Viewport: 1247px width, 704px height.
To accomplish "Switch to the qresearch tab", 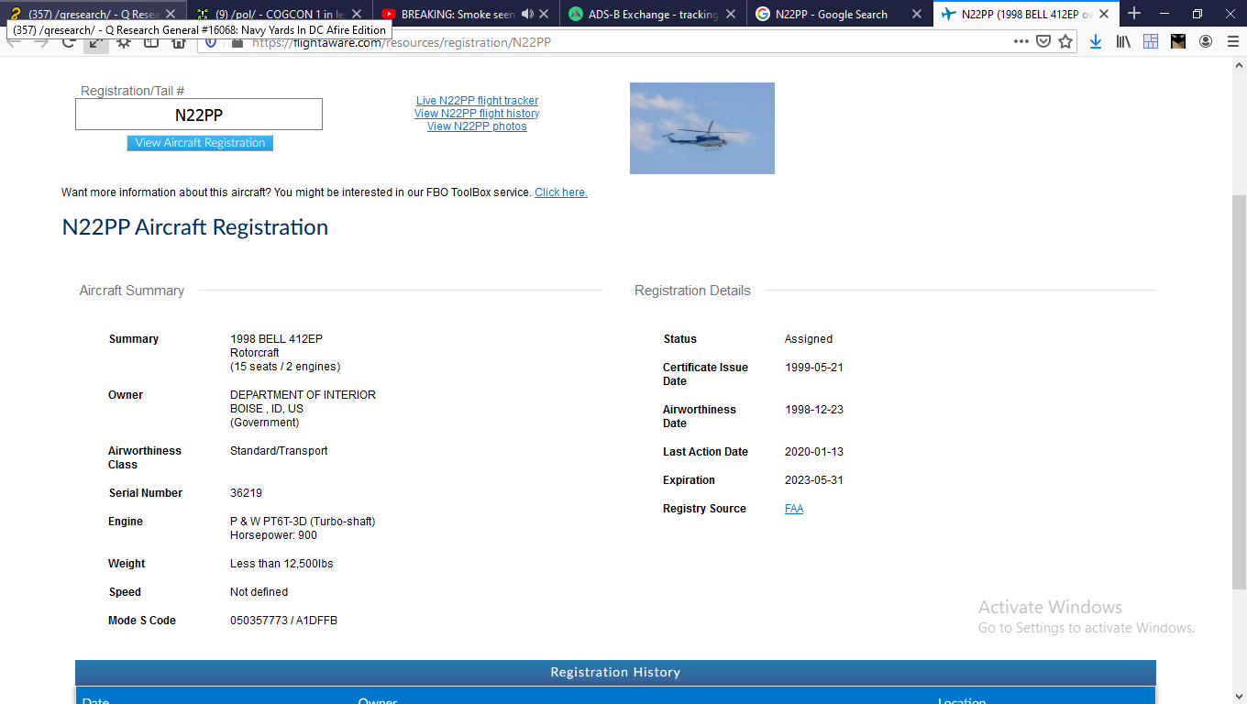I will pyautogui.click(x=93, y=14).
